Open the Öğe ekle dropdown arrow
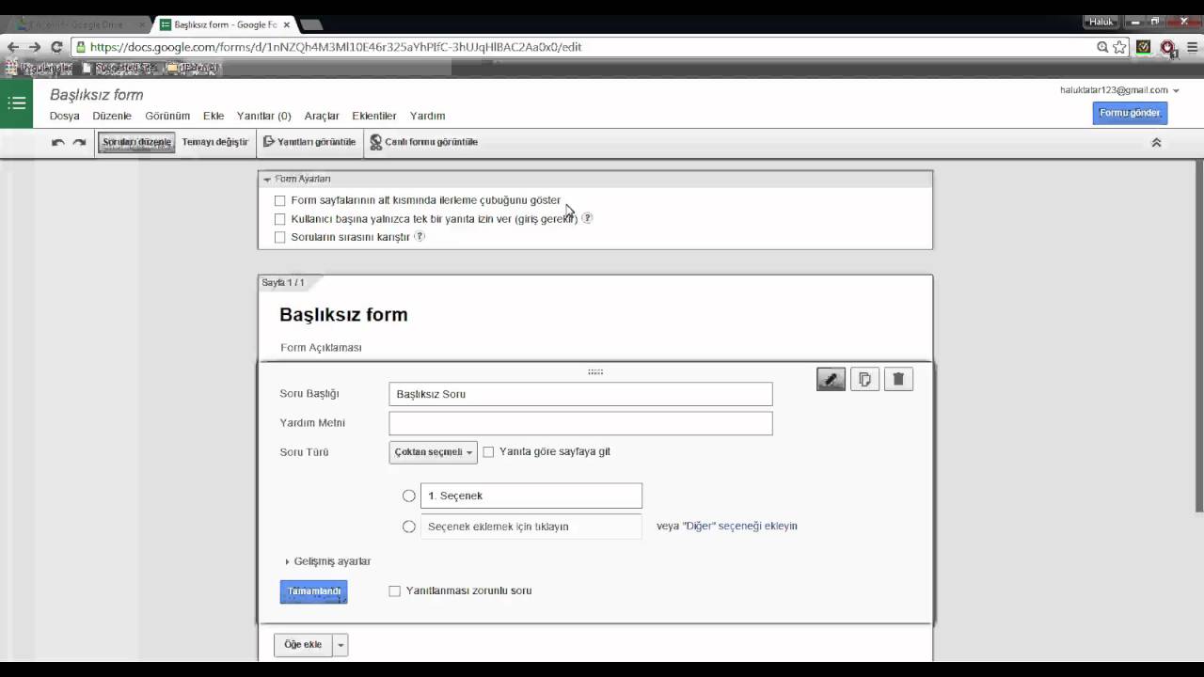1204x677 pixels. click(x=341, y=645)
